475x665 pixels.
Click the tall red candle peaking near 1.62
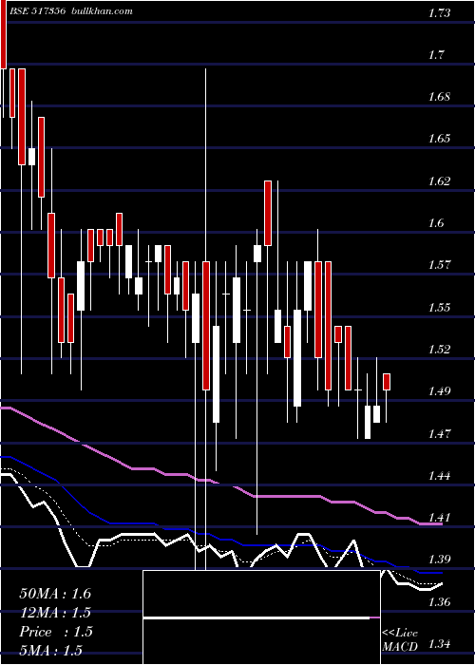click(268, 213)
